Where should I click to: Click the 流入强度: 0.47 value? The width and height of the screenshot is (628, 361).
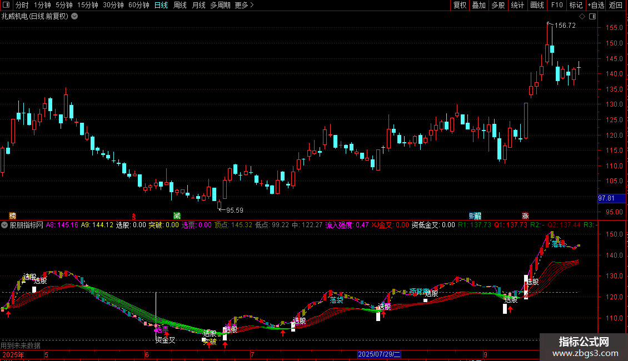[347, 225]
